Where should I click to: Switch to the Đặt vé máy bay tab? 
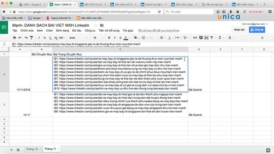(x=214, y=5)
